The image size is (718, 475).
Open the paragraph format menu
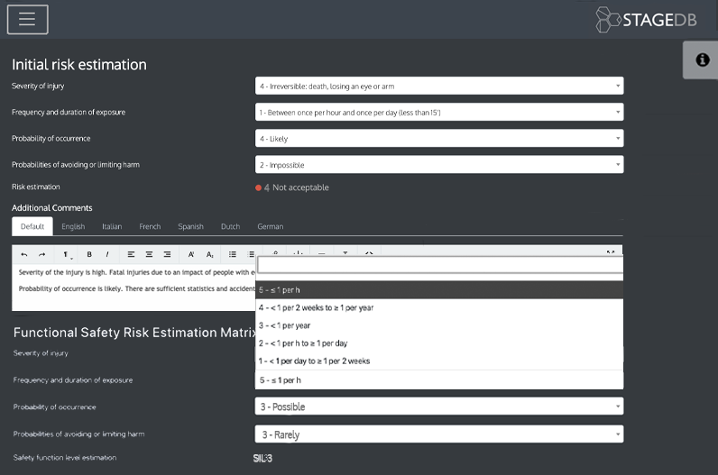pyautogui.click(x=67, y=254)
